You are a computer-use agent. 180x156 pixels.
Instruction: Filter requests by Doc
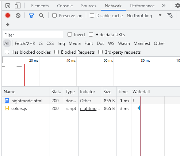[100, 43]
